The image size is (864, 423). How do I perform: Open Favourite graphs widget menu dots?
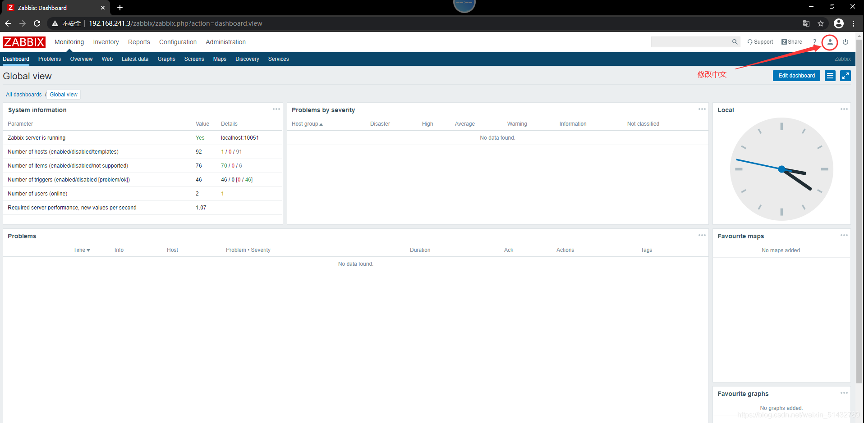click(844, 393)
